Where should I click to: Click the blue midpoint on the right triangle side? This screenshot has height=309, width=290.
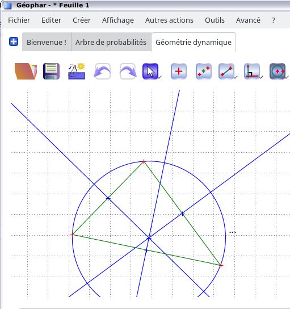tap(182, 214)
